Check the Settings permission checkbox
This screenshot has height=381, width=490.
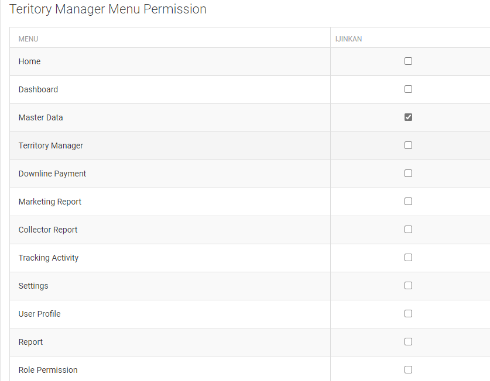[x=408, y=286]
